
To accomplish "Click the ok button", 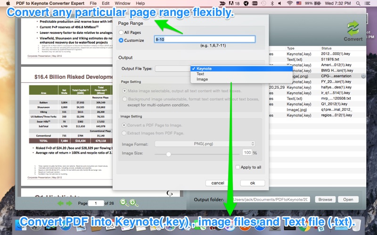I will tap(253, 183).
